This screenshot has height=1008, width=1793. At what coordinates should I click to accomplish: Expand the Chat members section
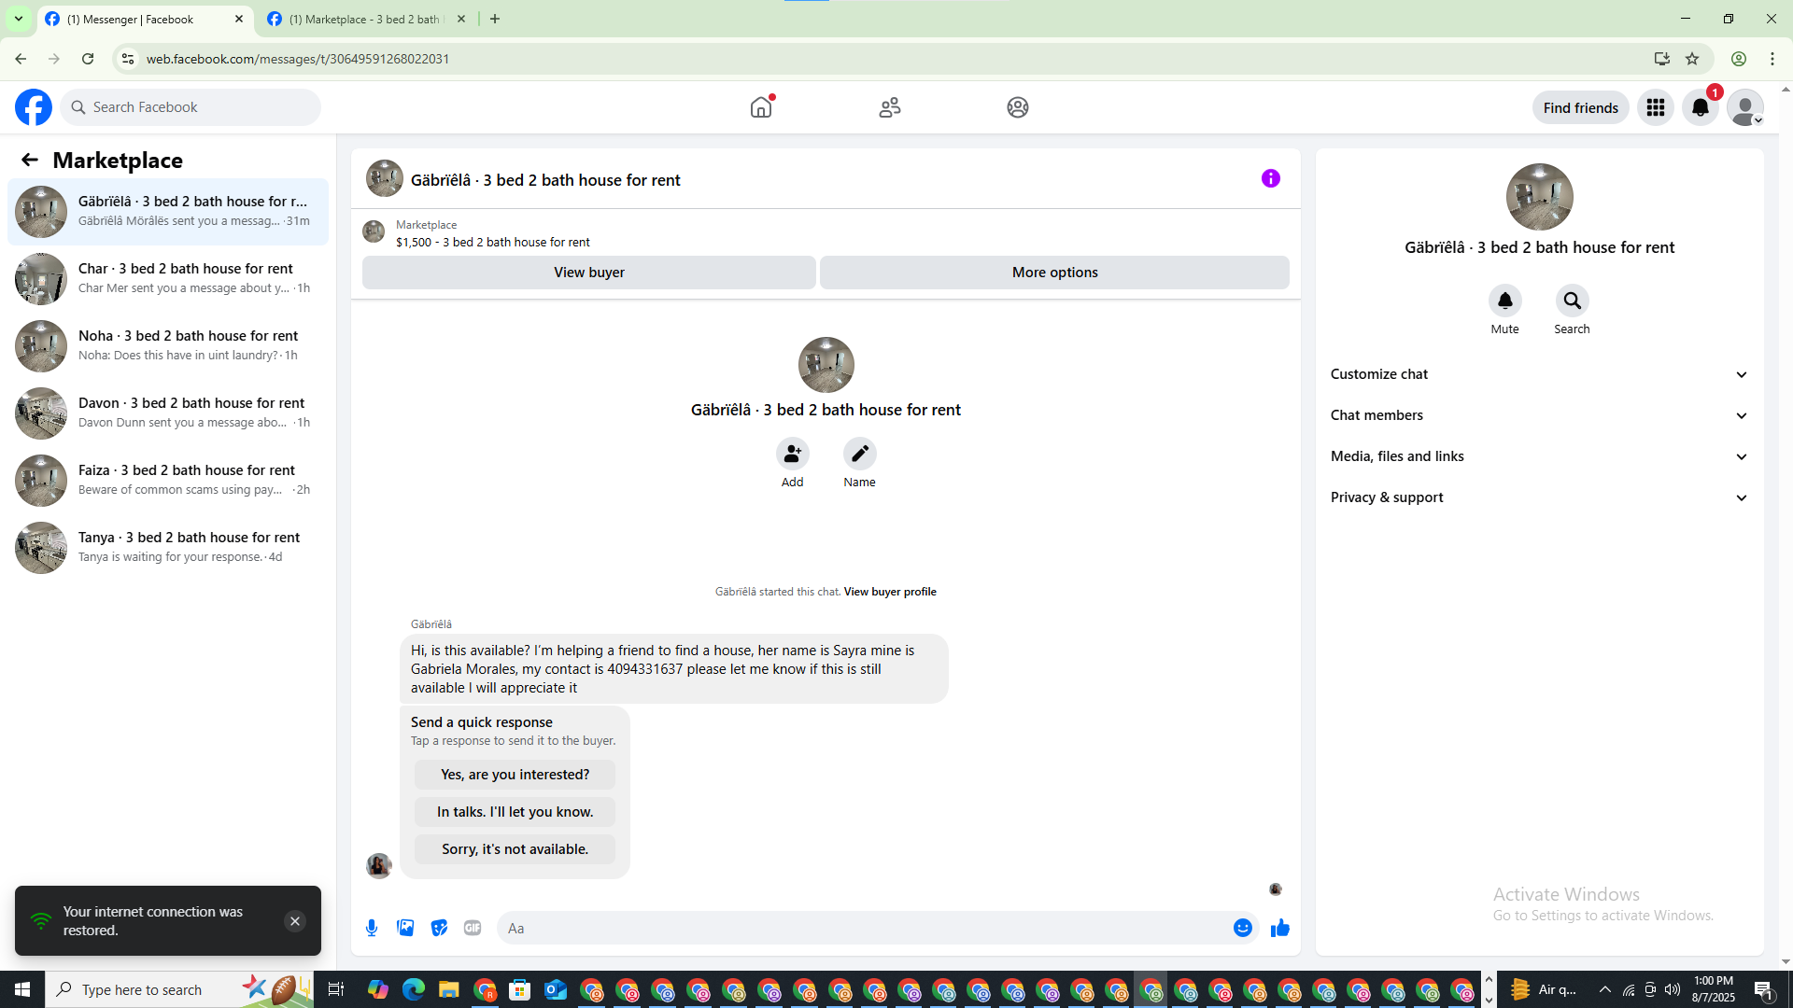point(1538,415)
